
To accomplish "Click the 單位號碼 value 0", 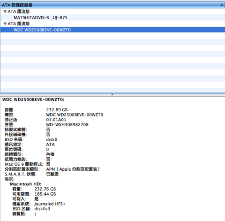I will click(x=47, y=150).
